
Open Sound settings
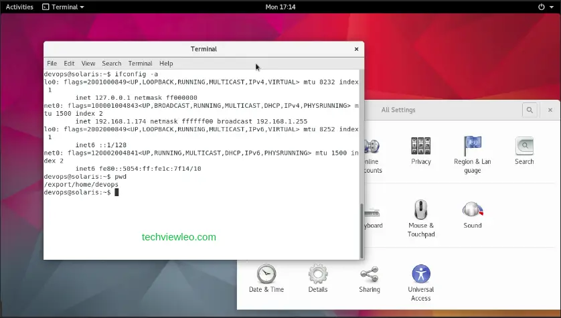tap(472, 215)
